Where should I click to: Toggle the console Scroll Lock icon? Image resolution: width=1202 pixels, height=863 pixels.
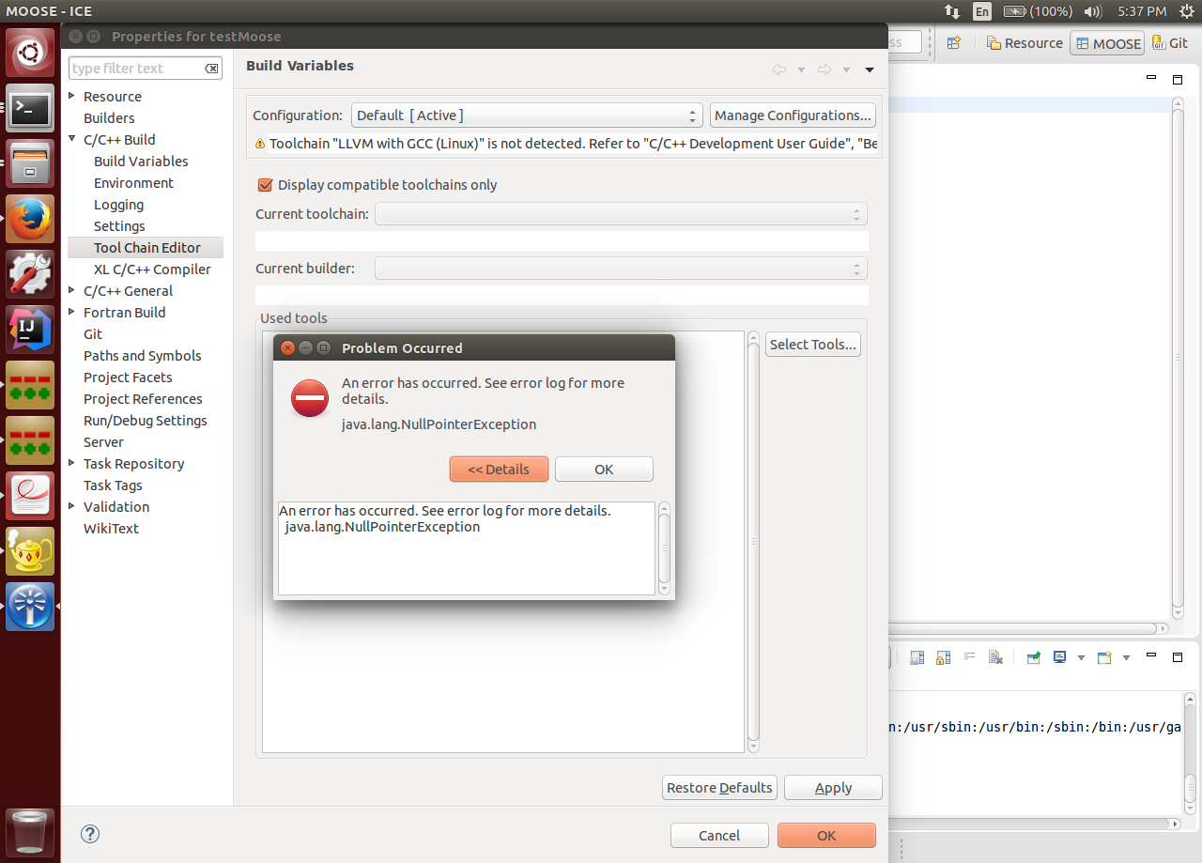[x=944, y=657]
